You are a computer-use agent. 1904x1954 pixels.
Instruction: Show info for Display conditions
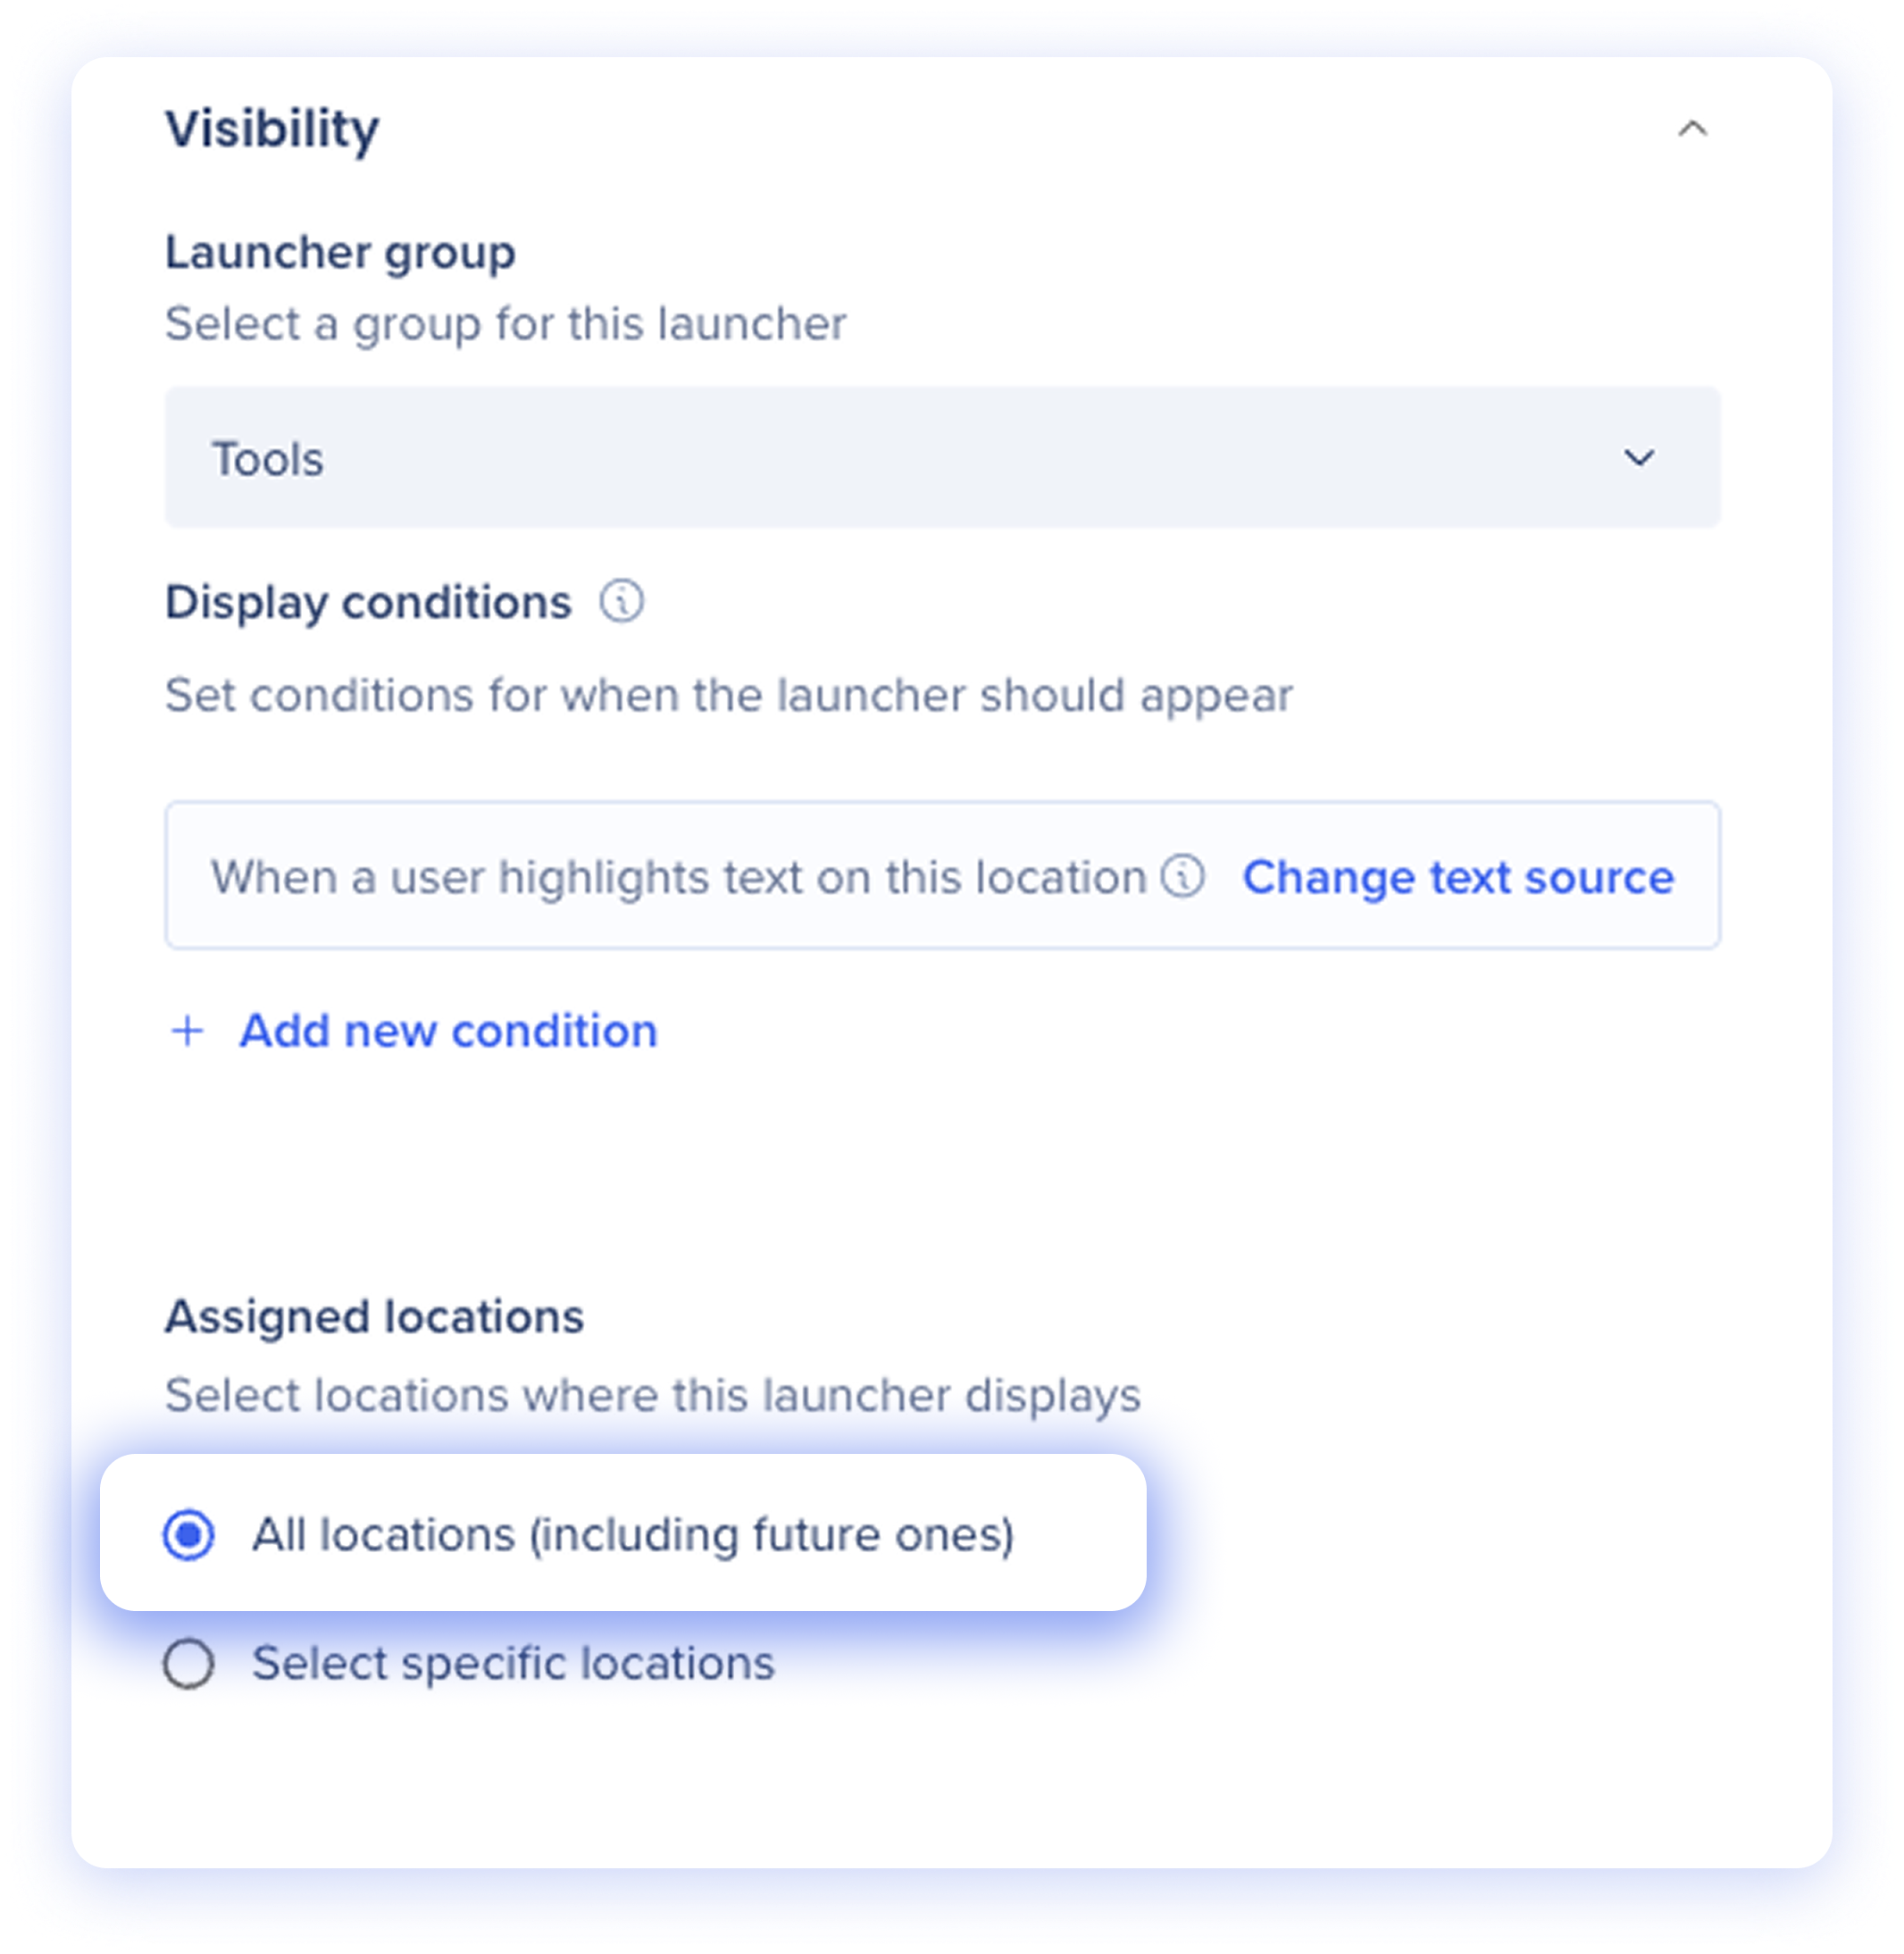coord(621,602)
